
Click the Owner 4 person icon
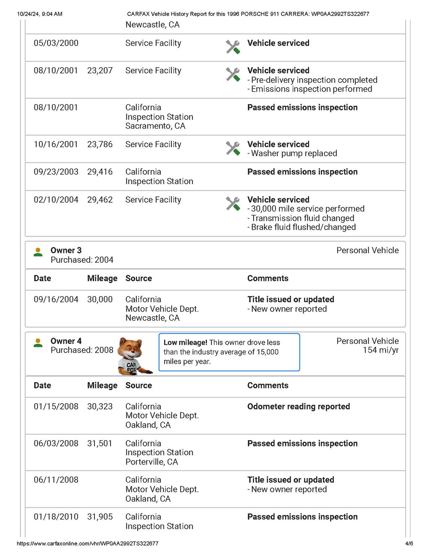[x=38, y=343]
